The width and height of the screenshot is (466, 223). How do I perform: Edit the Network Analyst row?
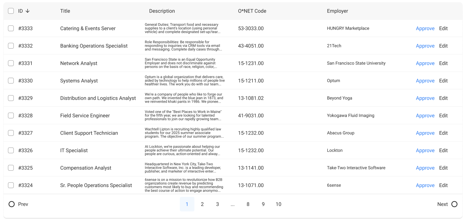pyautogui.click(x=443, y=63)
